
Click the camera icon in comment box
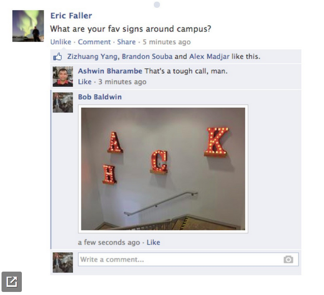pos(288,259)
